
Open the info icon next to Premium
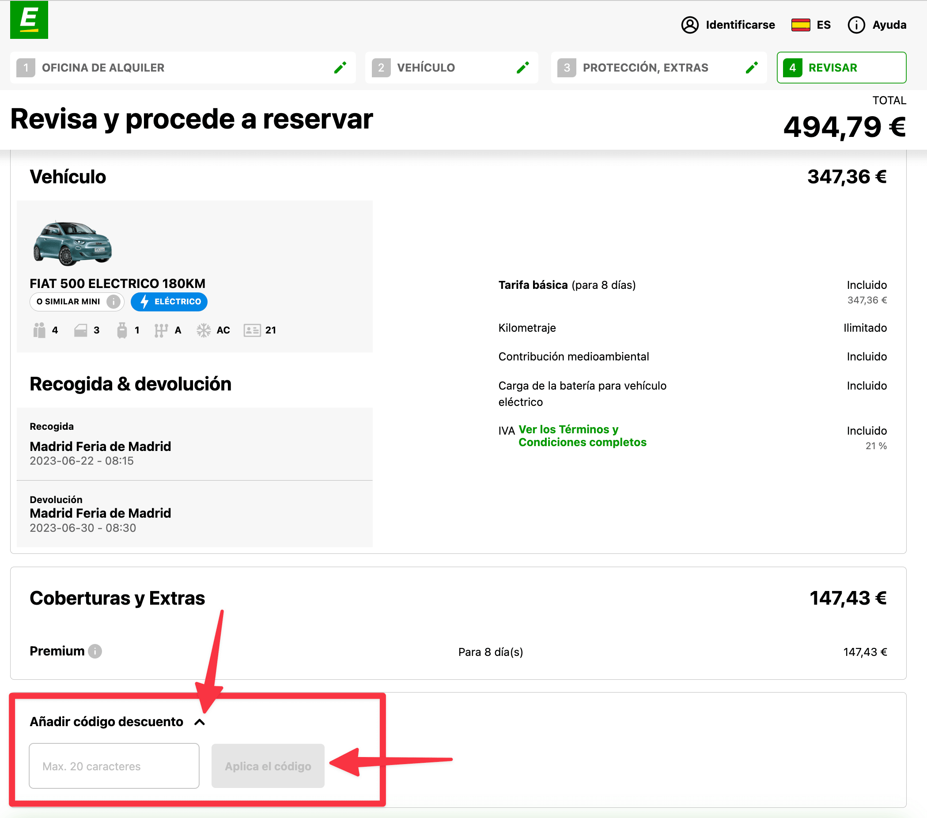pos(95,651)
